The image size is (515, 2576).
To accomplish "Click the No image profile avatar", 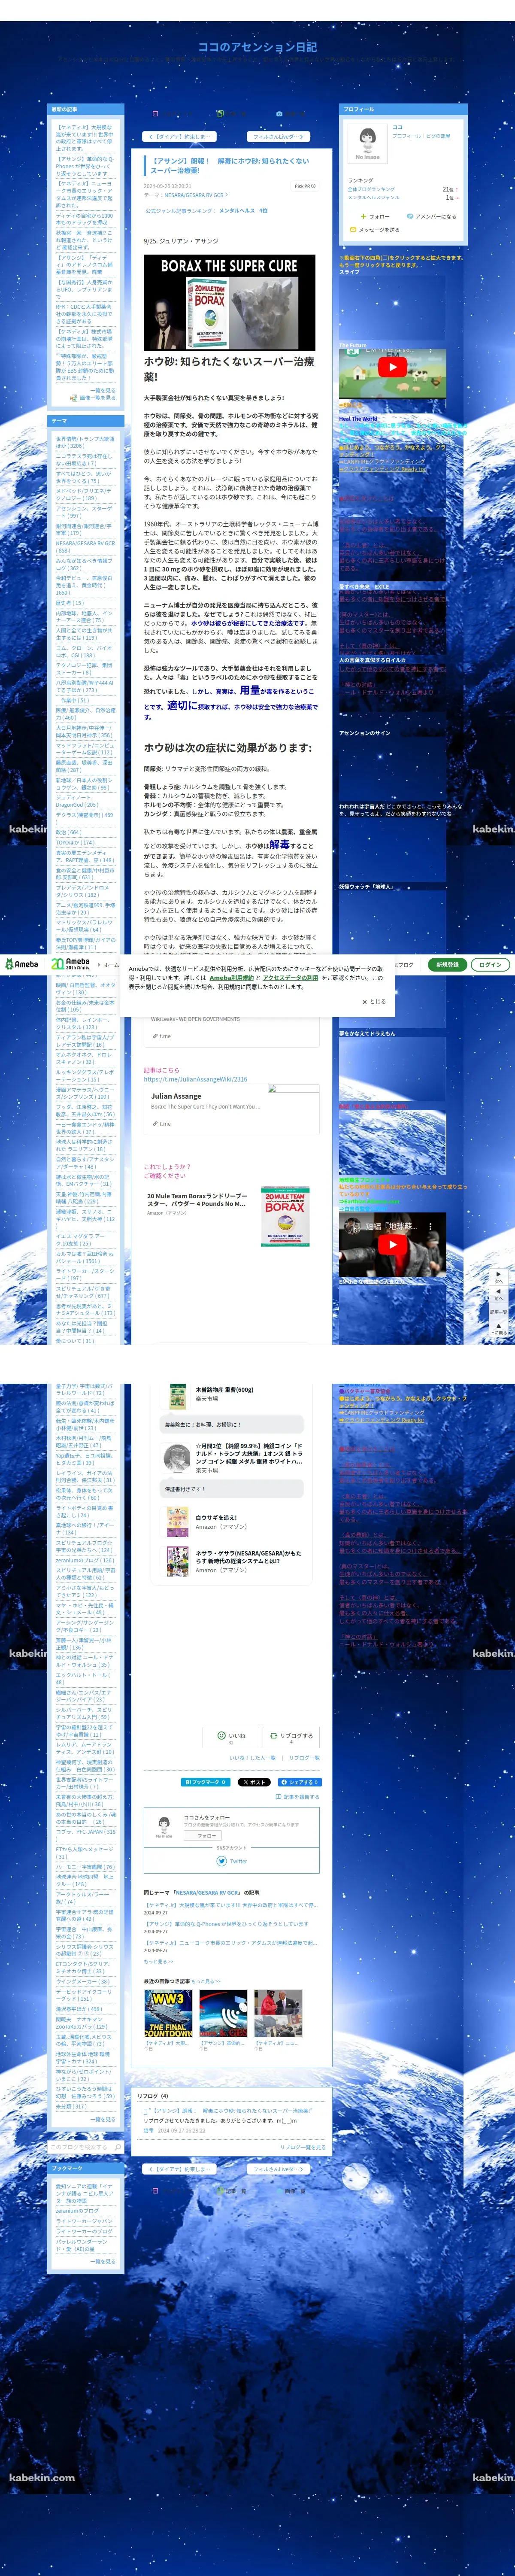I will coord(367,144).
